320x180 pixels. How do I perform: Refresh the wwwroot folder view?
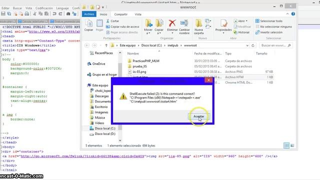coord(253,45)
